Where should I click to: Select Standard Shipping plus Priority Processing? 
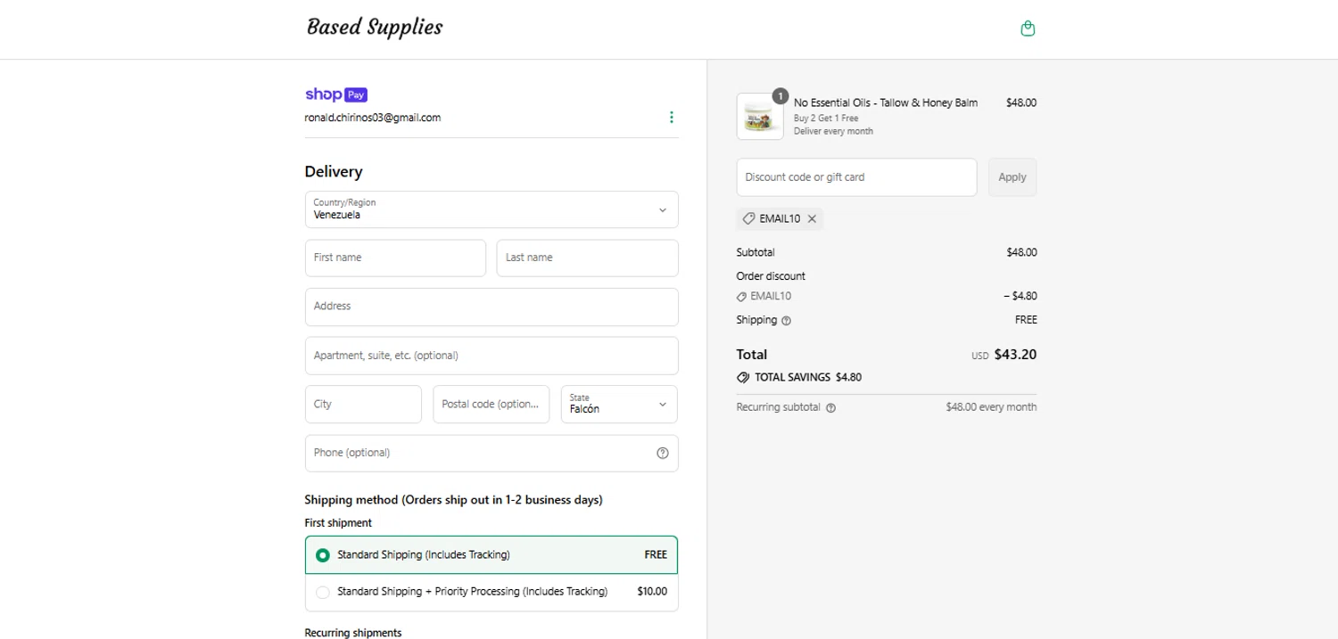click(491, 592)
